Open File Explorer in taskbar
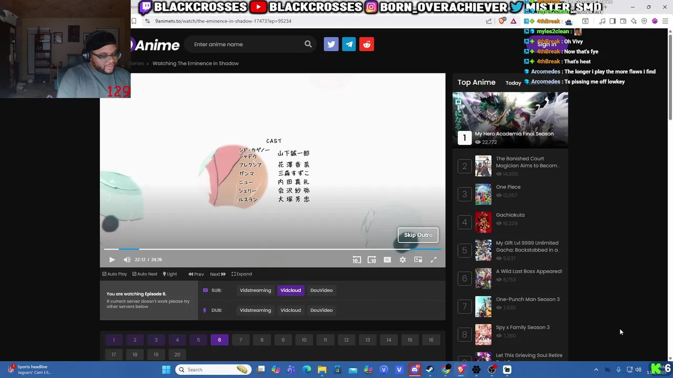673x378 pixels. [322, 370]
